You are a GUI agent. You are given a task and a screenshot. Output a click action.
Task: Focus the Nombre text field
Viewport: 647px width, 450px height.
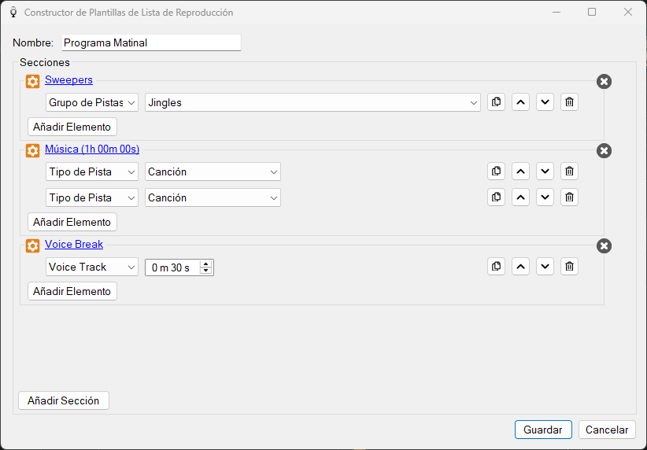tap(151, 42)
